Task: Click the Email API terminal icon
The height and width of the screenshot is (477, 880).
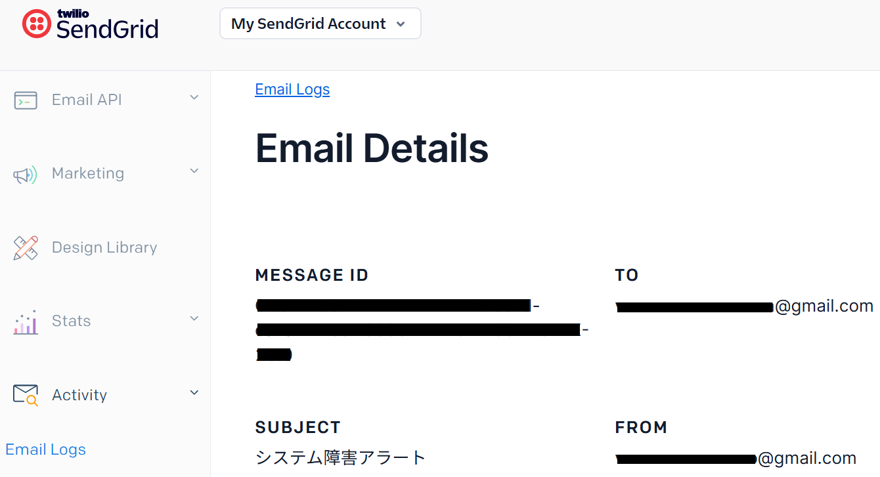Action: 26,100
